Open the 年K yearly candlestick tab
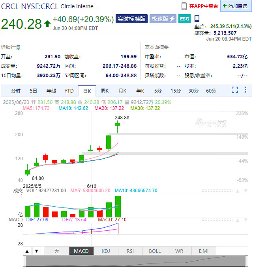Viewport: 253px width, 267px height. point(140,91)
